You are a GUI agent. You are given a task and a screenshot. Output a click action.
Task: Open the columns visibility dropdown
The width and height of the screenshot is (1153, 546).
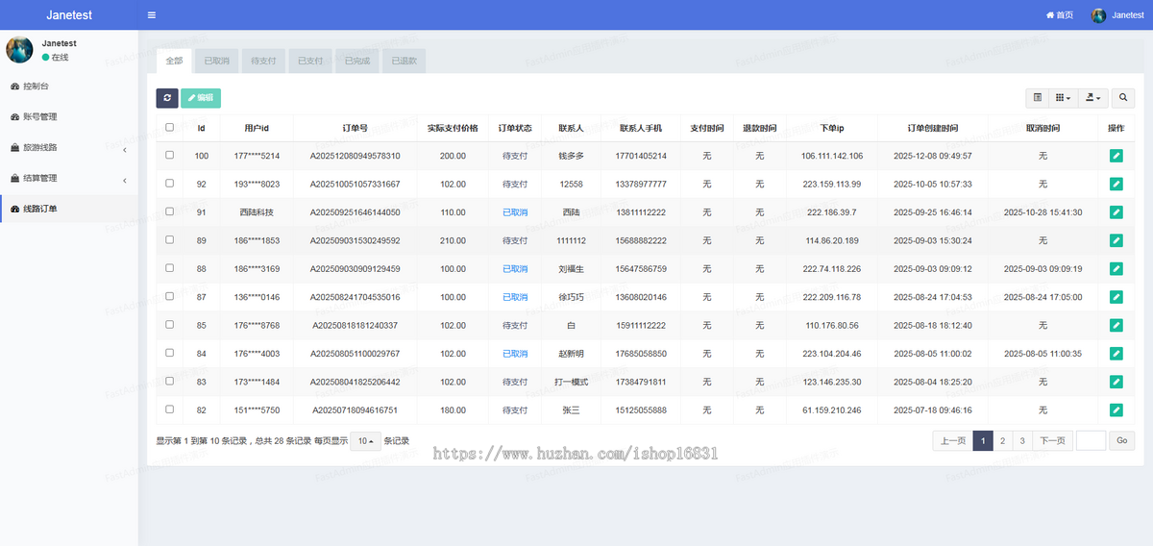[x=1063, y=97]
